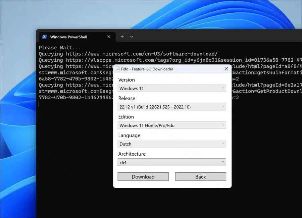Click the 'Edition' label in Fido
Screen dimensions: 302x218
tap(126, 117)
